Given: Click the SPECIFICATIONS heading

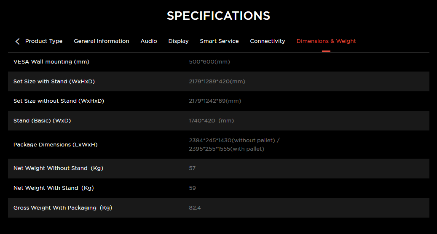Looking at the screenshot, I should click(x=218, y=16).
